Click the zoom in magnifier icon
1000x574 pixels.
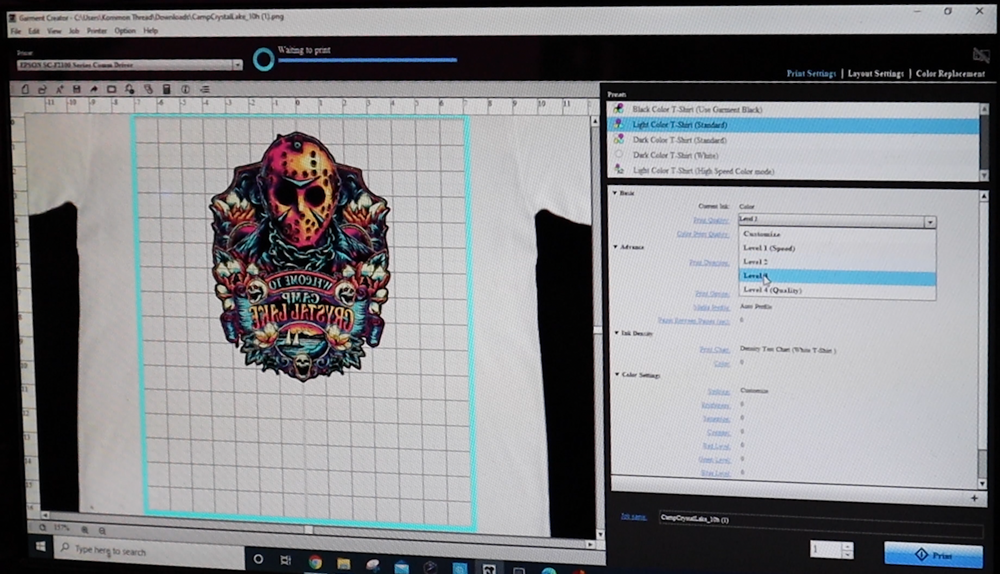click(85, 530)
